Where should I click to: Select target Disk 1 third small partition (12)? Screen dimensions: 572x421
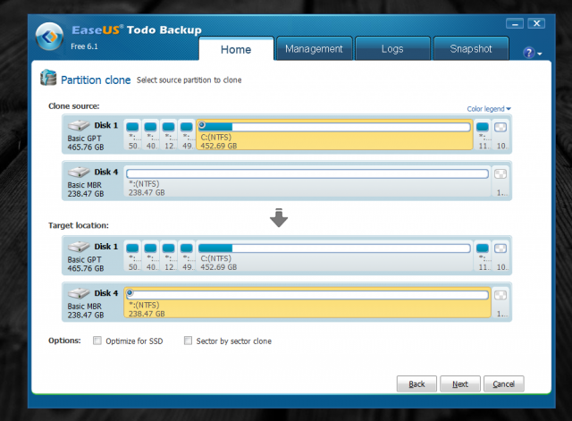168,256
